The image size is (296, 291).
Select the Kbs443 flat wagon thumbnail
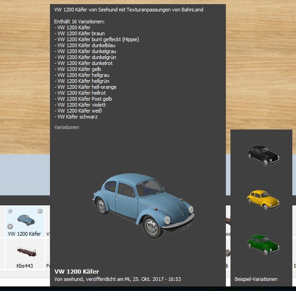27,252
